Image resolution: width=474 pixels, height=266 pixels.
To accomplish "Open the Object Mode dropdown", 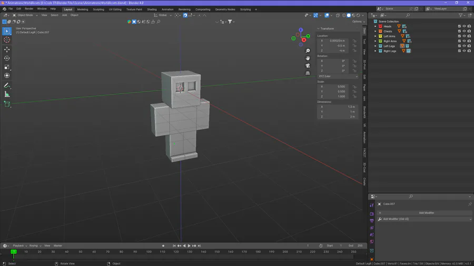I will (x=25, y=15).
